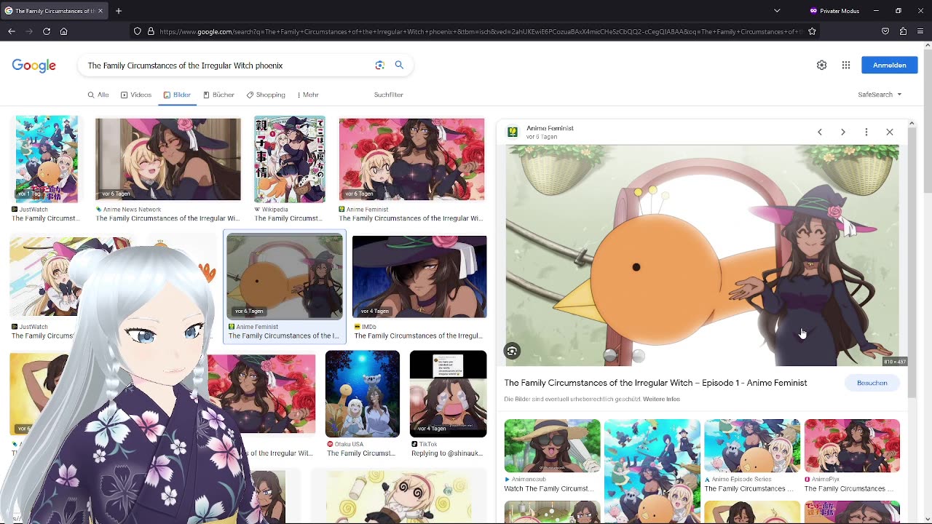Click the Anime Feminist source name in preview
932x524 pixels.
(x=550, y=128)
